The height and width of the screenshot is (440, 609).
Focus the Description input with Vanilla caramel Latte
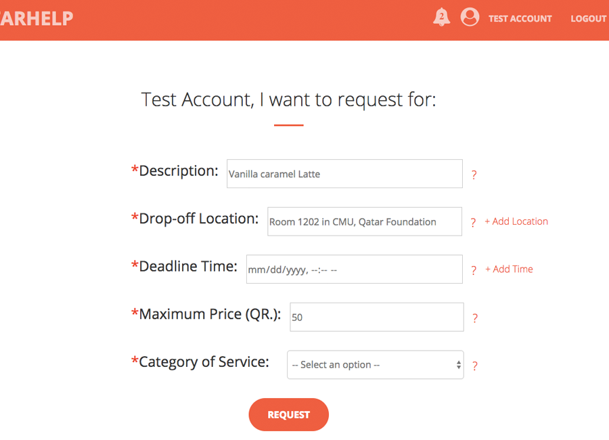(344, 174)
